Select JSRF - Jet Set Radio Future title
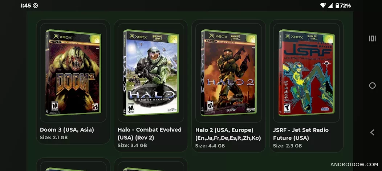Image resolution: width=382 pixels, height=171 pixels. point(301,134)
